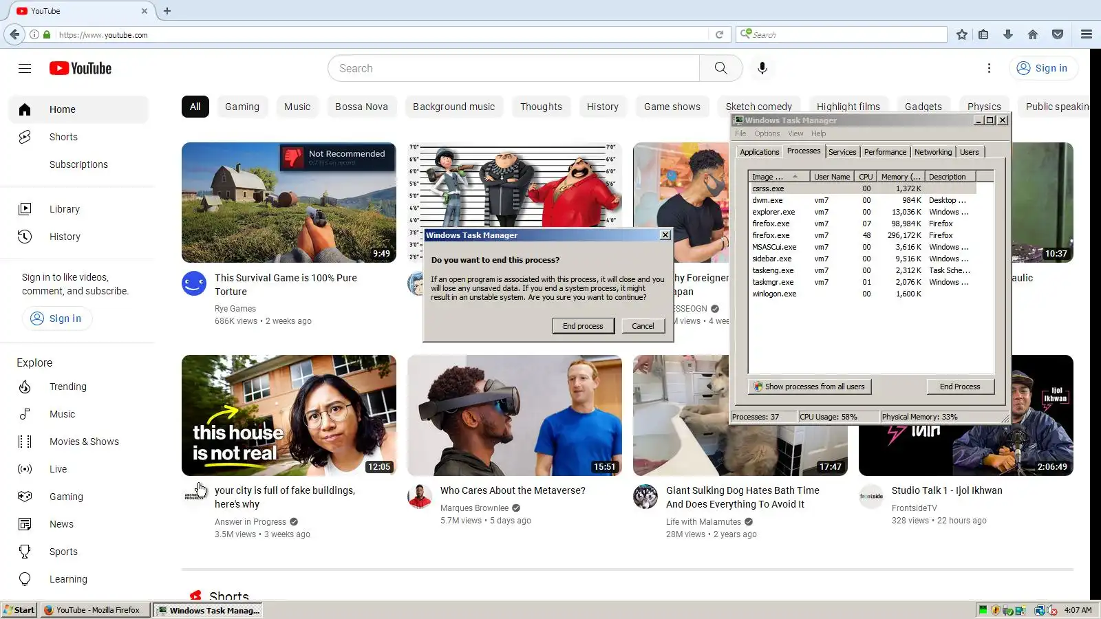This screenshot has width=1101, height=619.
Task: Click Show processes from all users button
Action: pos(810,387)
